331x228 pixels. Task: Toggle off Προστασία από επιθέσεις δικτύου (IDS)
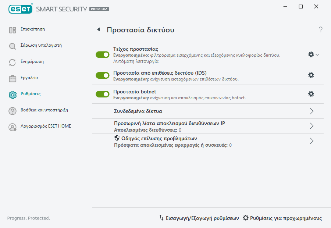click(x=103, y=75)
